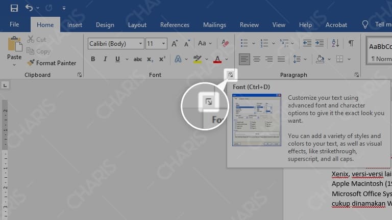The width and height of the screenshot is (392, 220).
Task: Open the Borders button
Action: [339, 59]
